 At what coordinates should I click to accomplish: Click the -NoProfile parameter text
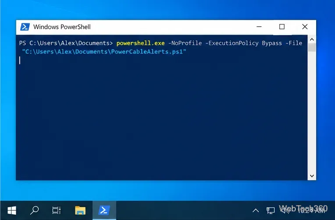[x=185, y=43]
